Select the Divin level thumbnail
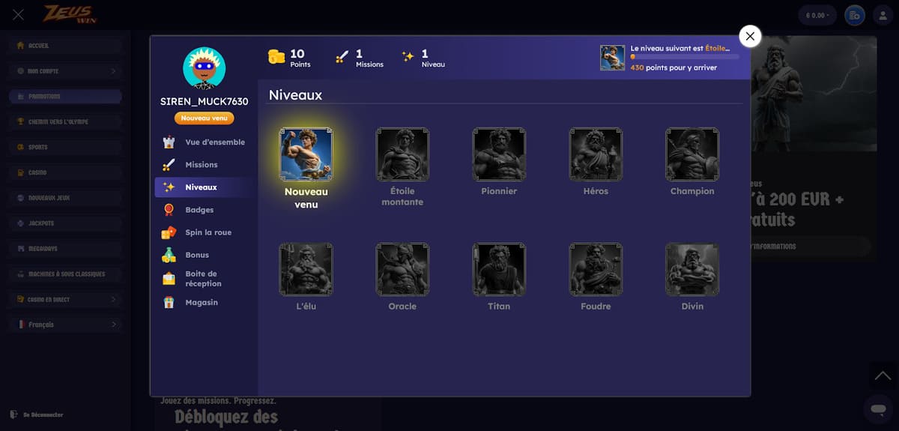Screen dimensions: 899x431 692,269
